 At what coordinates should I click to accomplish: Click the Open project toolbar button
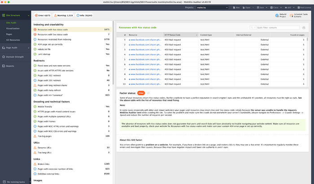click(x=247, y=8)
